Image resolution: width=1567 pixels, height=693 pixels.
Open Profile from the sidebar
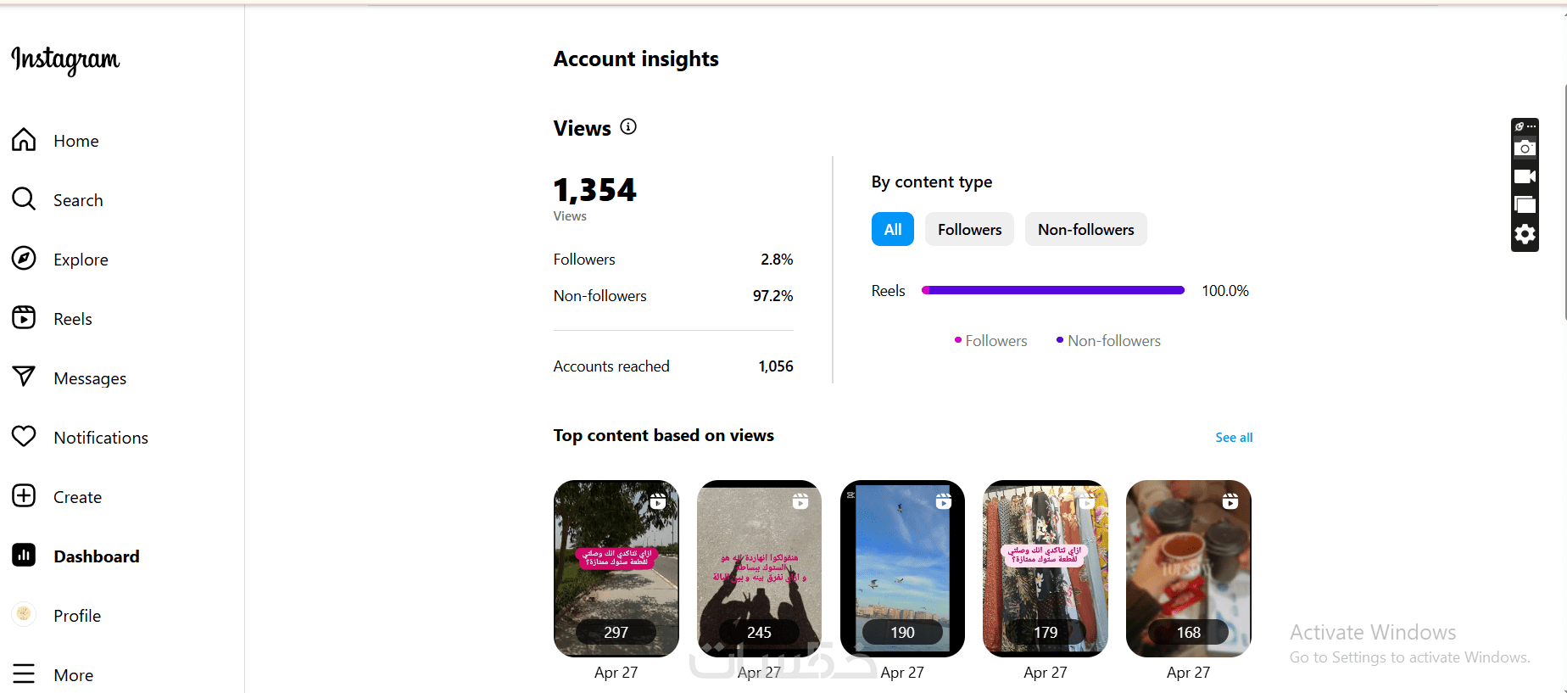(x=76, y=616)
